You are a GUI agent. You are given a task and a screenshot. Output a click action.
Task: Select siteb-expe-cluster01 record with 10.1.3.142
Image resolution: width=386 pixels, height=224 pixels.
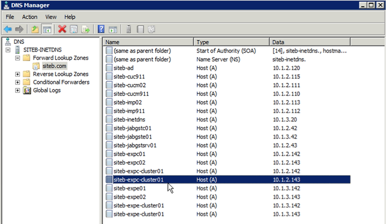coord(228,206)
